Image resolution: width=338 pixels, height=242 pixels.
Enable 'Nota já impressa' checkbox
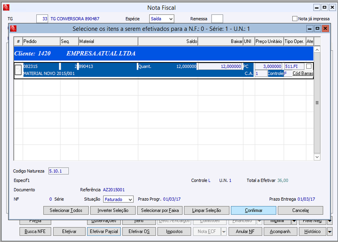[x=294, y=19]
